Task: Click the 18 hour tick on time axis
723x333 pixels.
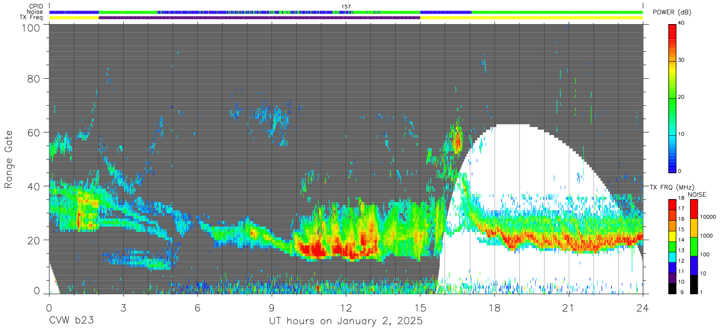Action: (495, 308)
